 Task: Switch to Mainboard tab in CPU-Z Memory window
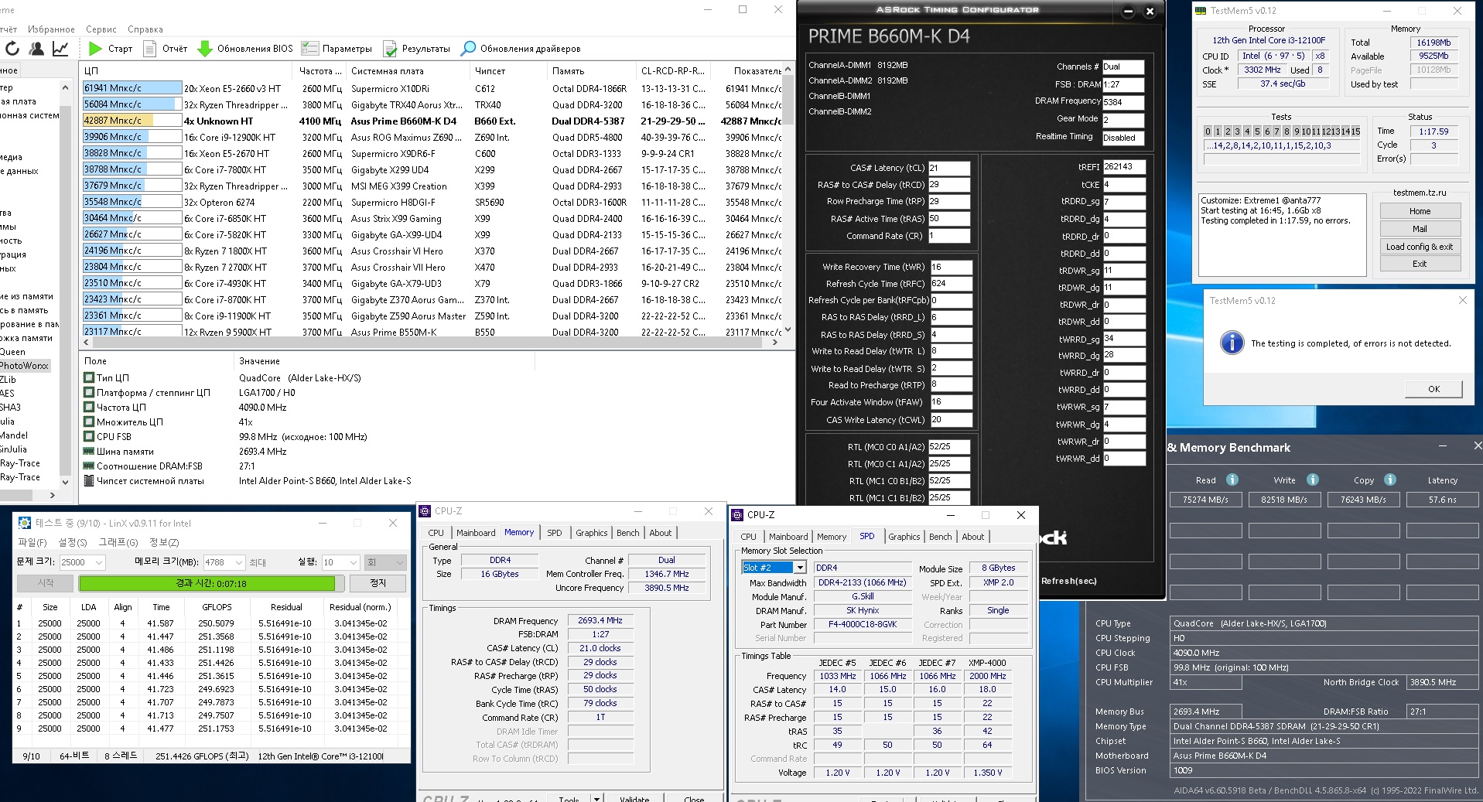[476, 533]
